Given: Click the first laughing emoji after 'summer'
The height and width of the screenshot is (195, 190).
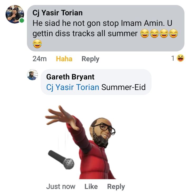Looking at the screenshot, I should pyautogui.click(x=145, y=34).
